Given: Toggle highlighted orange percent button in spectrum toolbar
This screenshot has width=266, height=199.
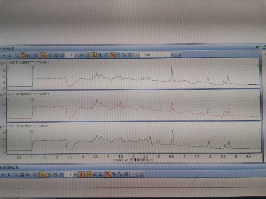Looking at the screenshot, I should click(x=108, y=174).
